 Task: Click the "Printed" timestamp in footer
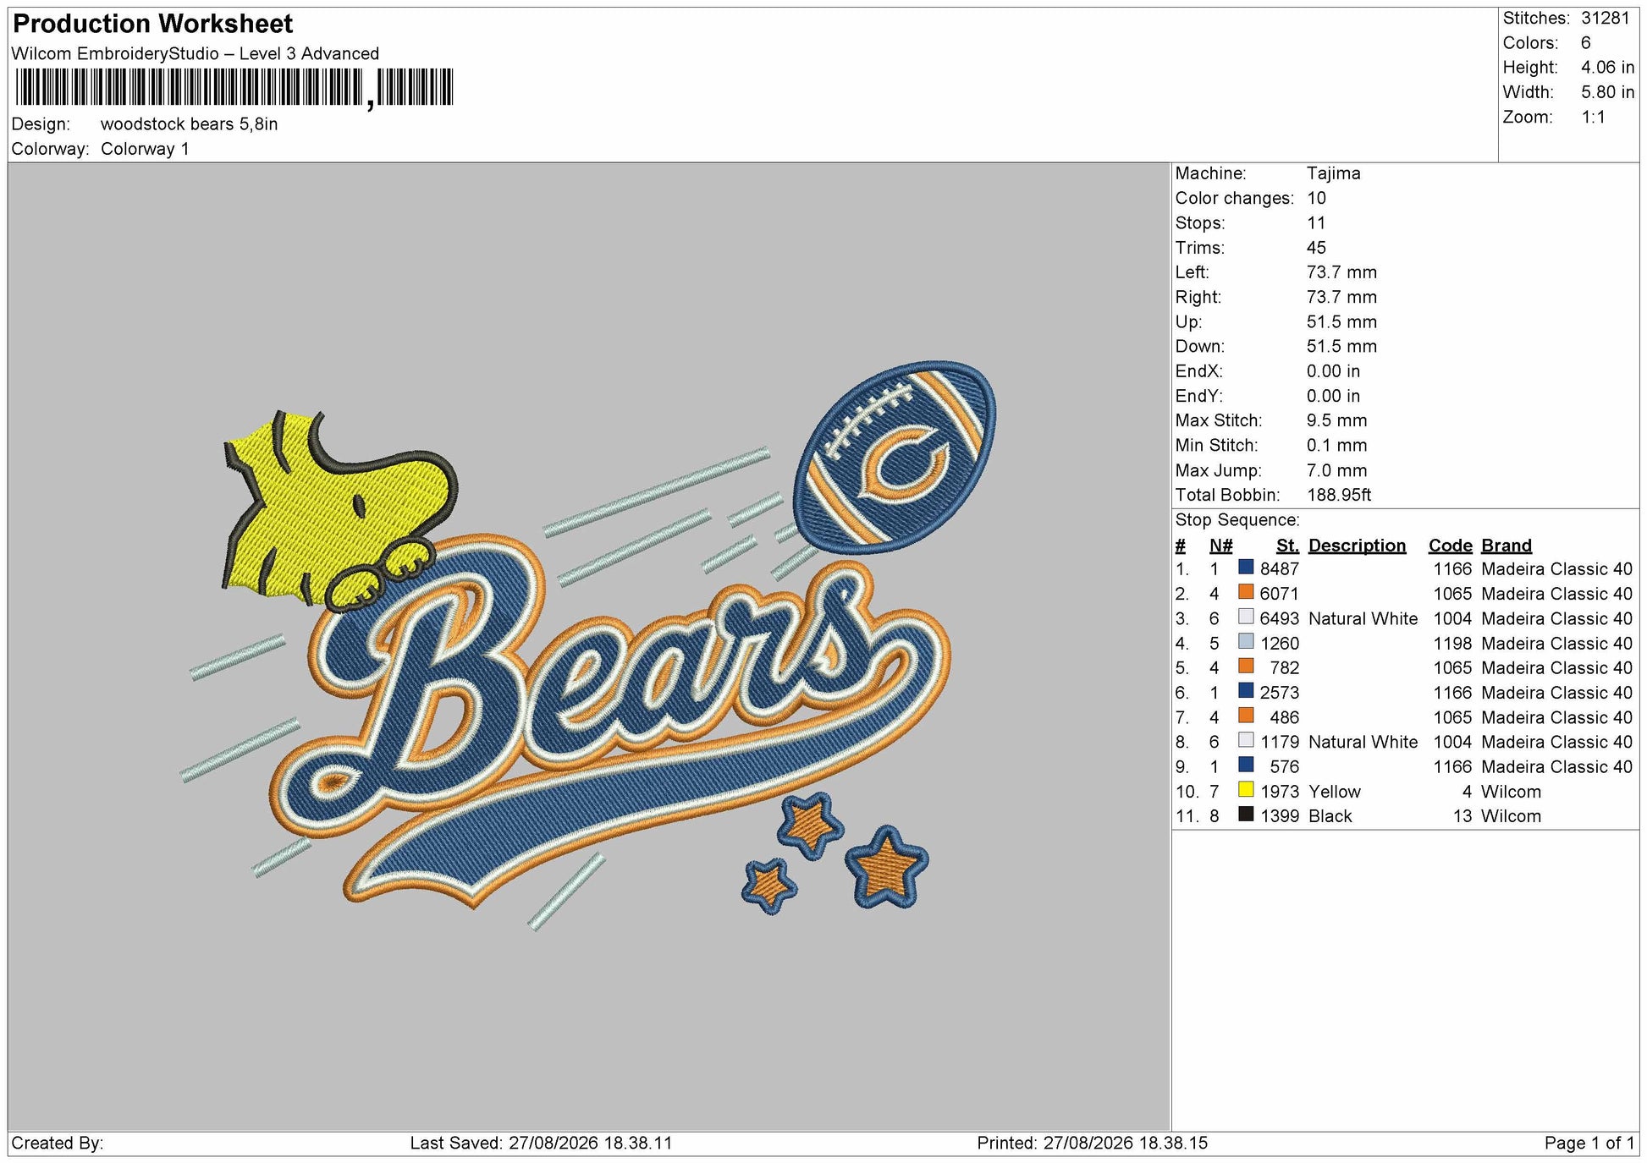pyautogui.click(x=1093, y=1144)
